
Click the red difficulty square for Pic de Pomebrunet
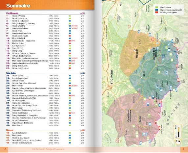point(70,68)
